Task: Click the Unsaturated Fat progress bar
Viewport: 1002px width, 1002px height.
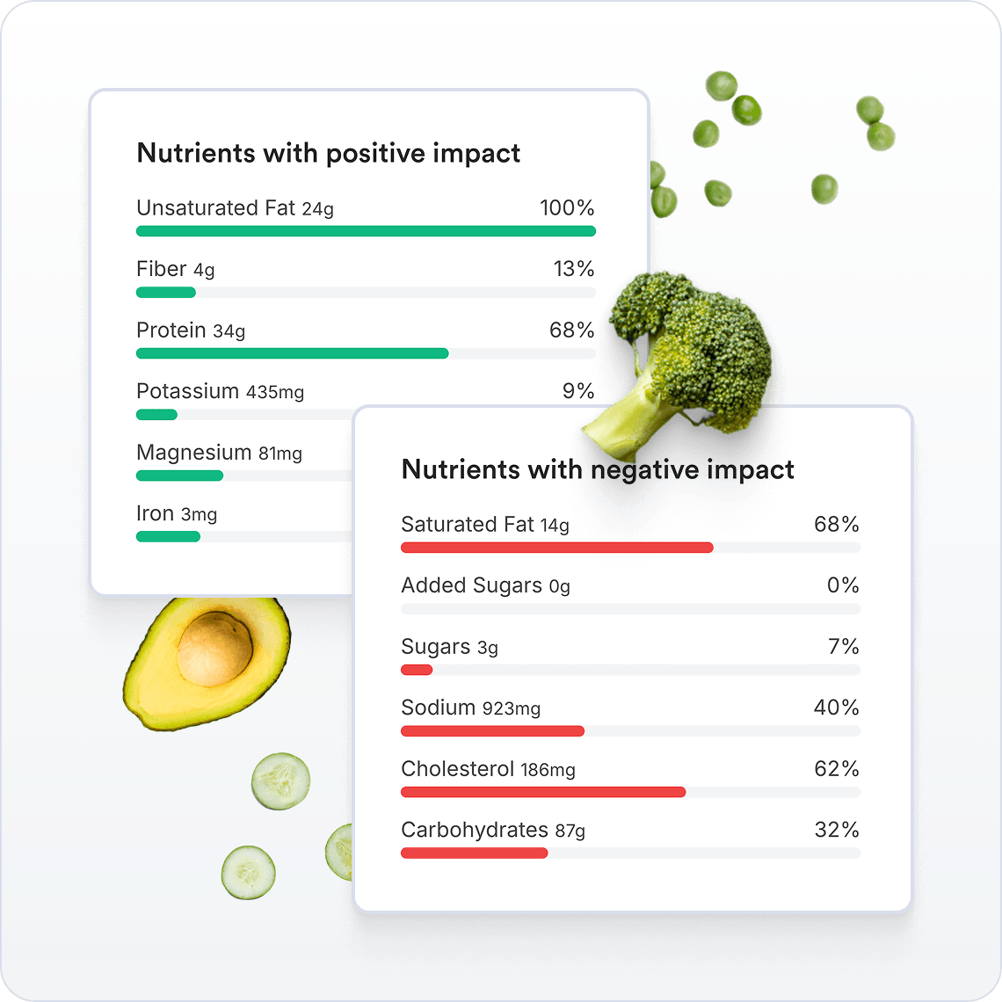Action: [366, 231]
